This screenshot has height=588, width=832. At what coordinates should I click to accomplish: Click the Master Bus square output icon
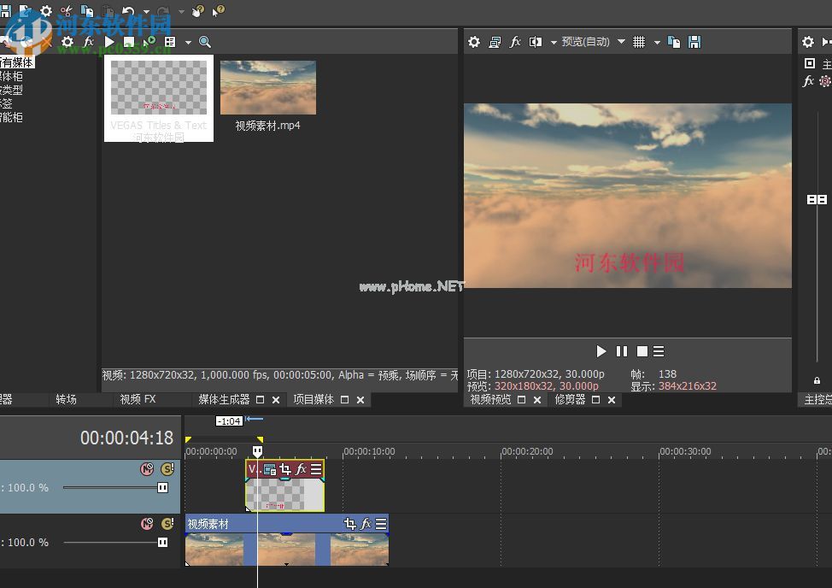pyautogui.click(x=810, y=64)
